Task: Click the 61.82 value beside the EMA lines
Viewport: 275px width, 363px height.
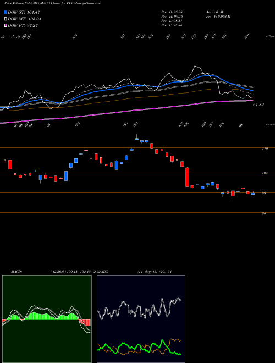Action: (258, 105)
